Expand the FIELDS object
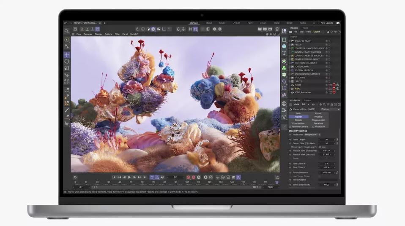This screenshot has height=226, width=405. point(290,45)
